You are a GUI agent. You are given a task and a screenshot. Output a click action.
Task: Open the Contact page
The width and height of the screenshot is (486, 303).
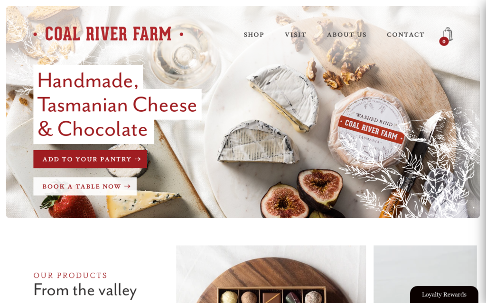click(x=405, y=35)
